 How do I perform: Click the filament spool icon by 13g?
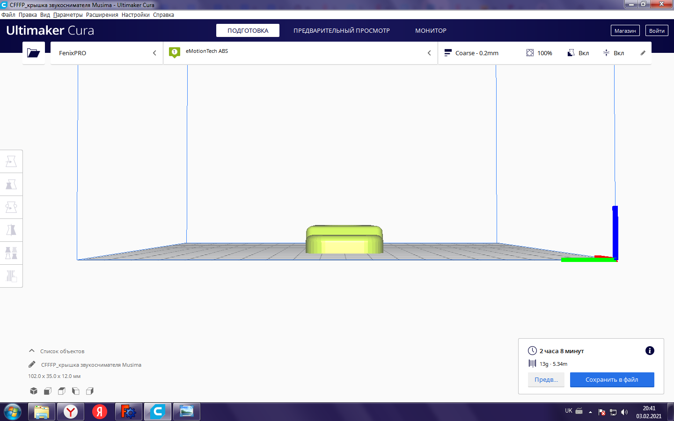pos(532,363)
